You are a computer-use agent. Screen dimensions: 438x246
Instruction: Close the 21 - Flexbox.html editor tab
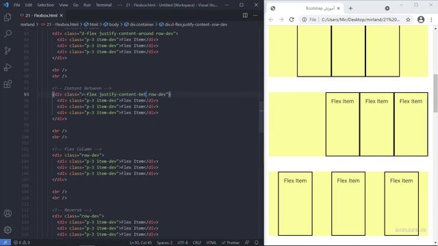[x=62, y=15]
